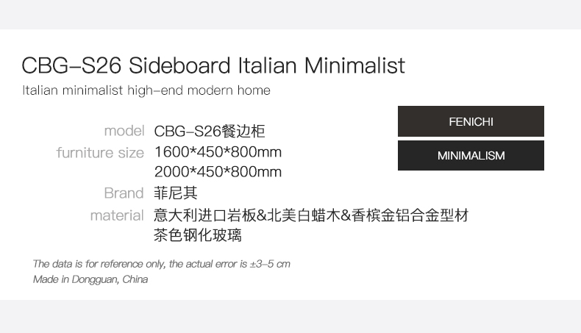Click the "furniture size" label
The height and width of the screenshot is (333, 581).
click(x=100, y=152)
